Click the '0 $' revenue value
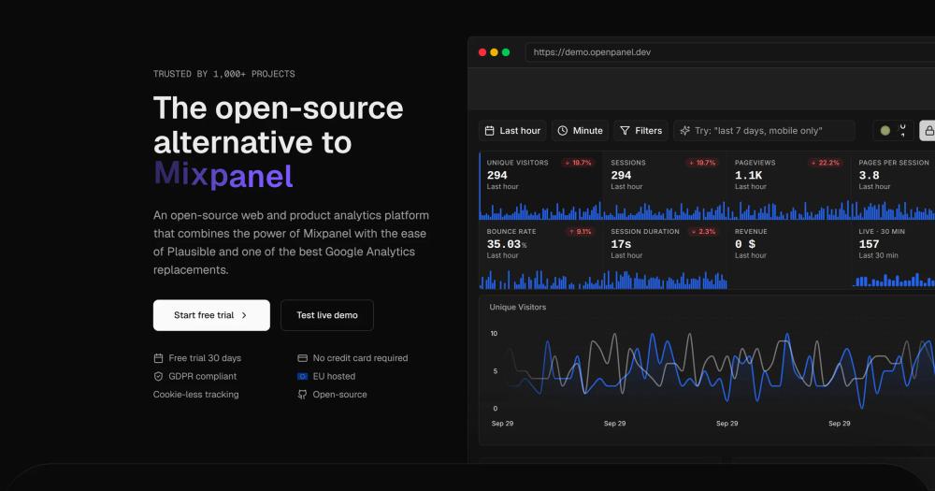Screen dimensions: 935x491 (745, 244)
